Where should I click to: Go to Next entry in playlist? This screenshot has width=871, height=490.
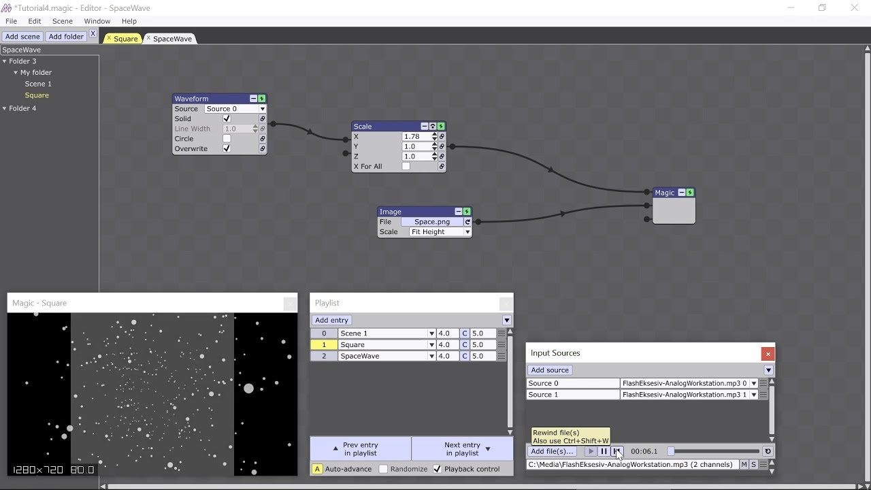[463, 449]
